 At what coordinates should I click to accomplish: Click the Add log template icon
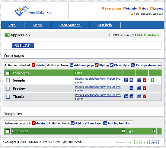click(x=105, y=123)
